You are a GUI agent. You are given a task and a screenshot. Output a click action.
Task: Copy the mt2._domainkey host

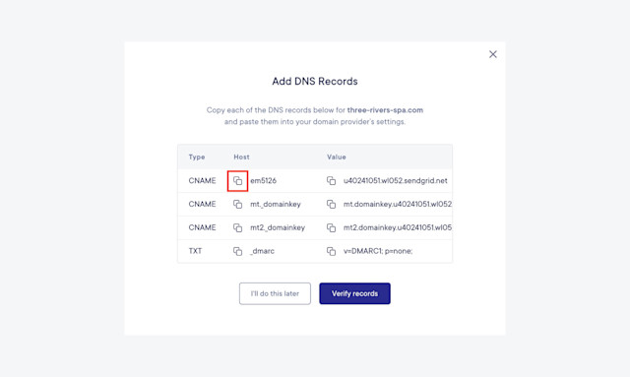point(237,227)
